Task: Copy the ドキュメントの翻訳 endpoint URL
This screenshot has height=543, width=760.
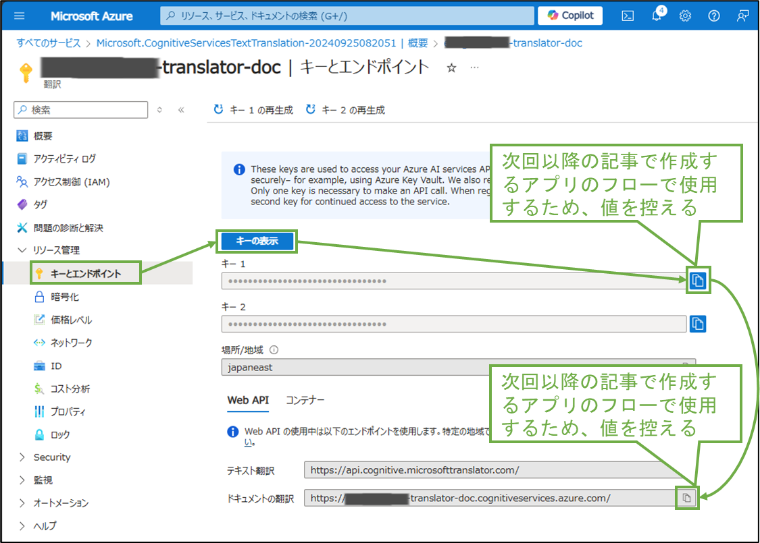Action: tap(687, 498)
